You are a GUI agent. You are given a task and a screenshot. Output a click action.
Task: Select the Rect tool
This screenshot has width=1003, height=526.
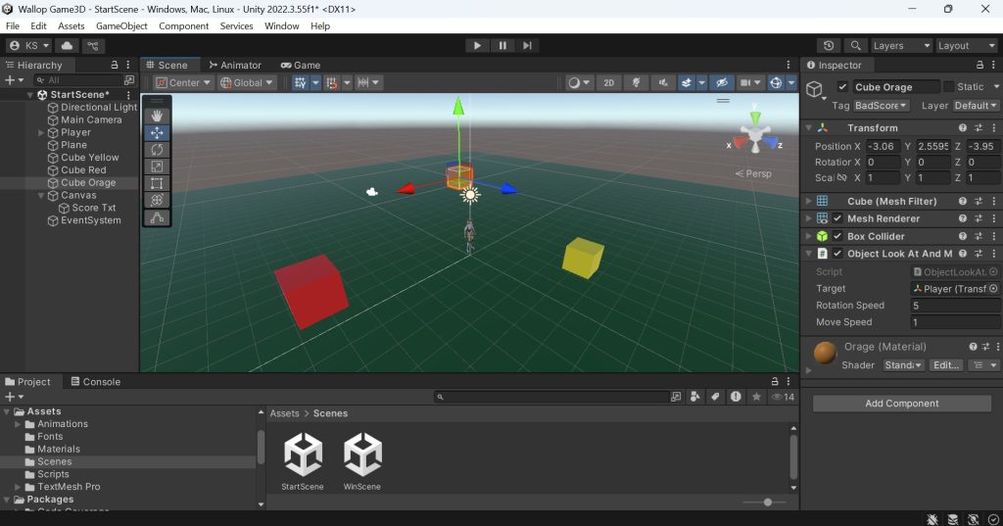[157, 183]
